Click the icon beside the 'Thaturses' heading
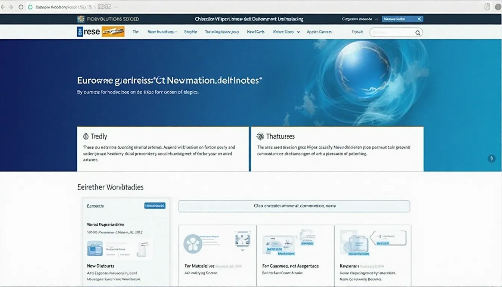 (260, 136)
